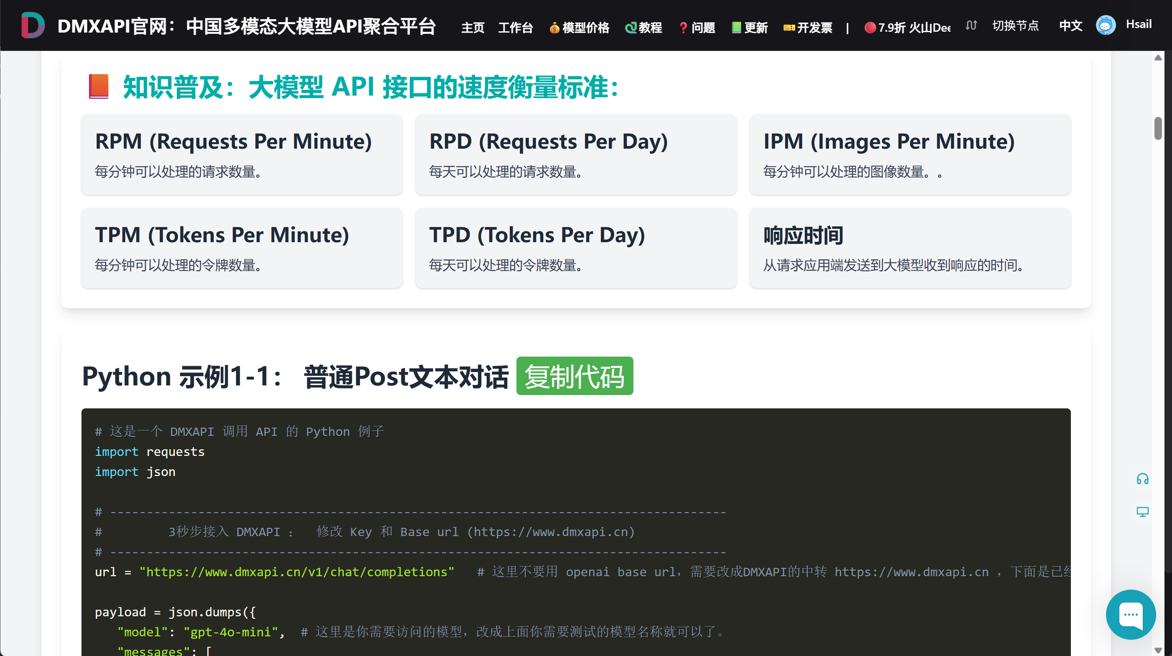1172x656 pixels.
Task: Click the chat completions URL string in code
Action: tap(297, 572)
